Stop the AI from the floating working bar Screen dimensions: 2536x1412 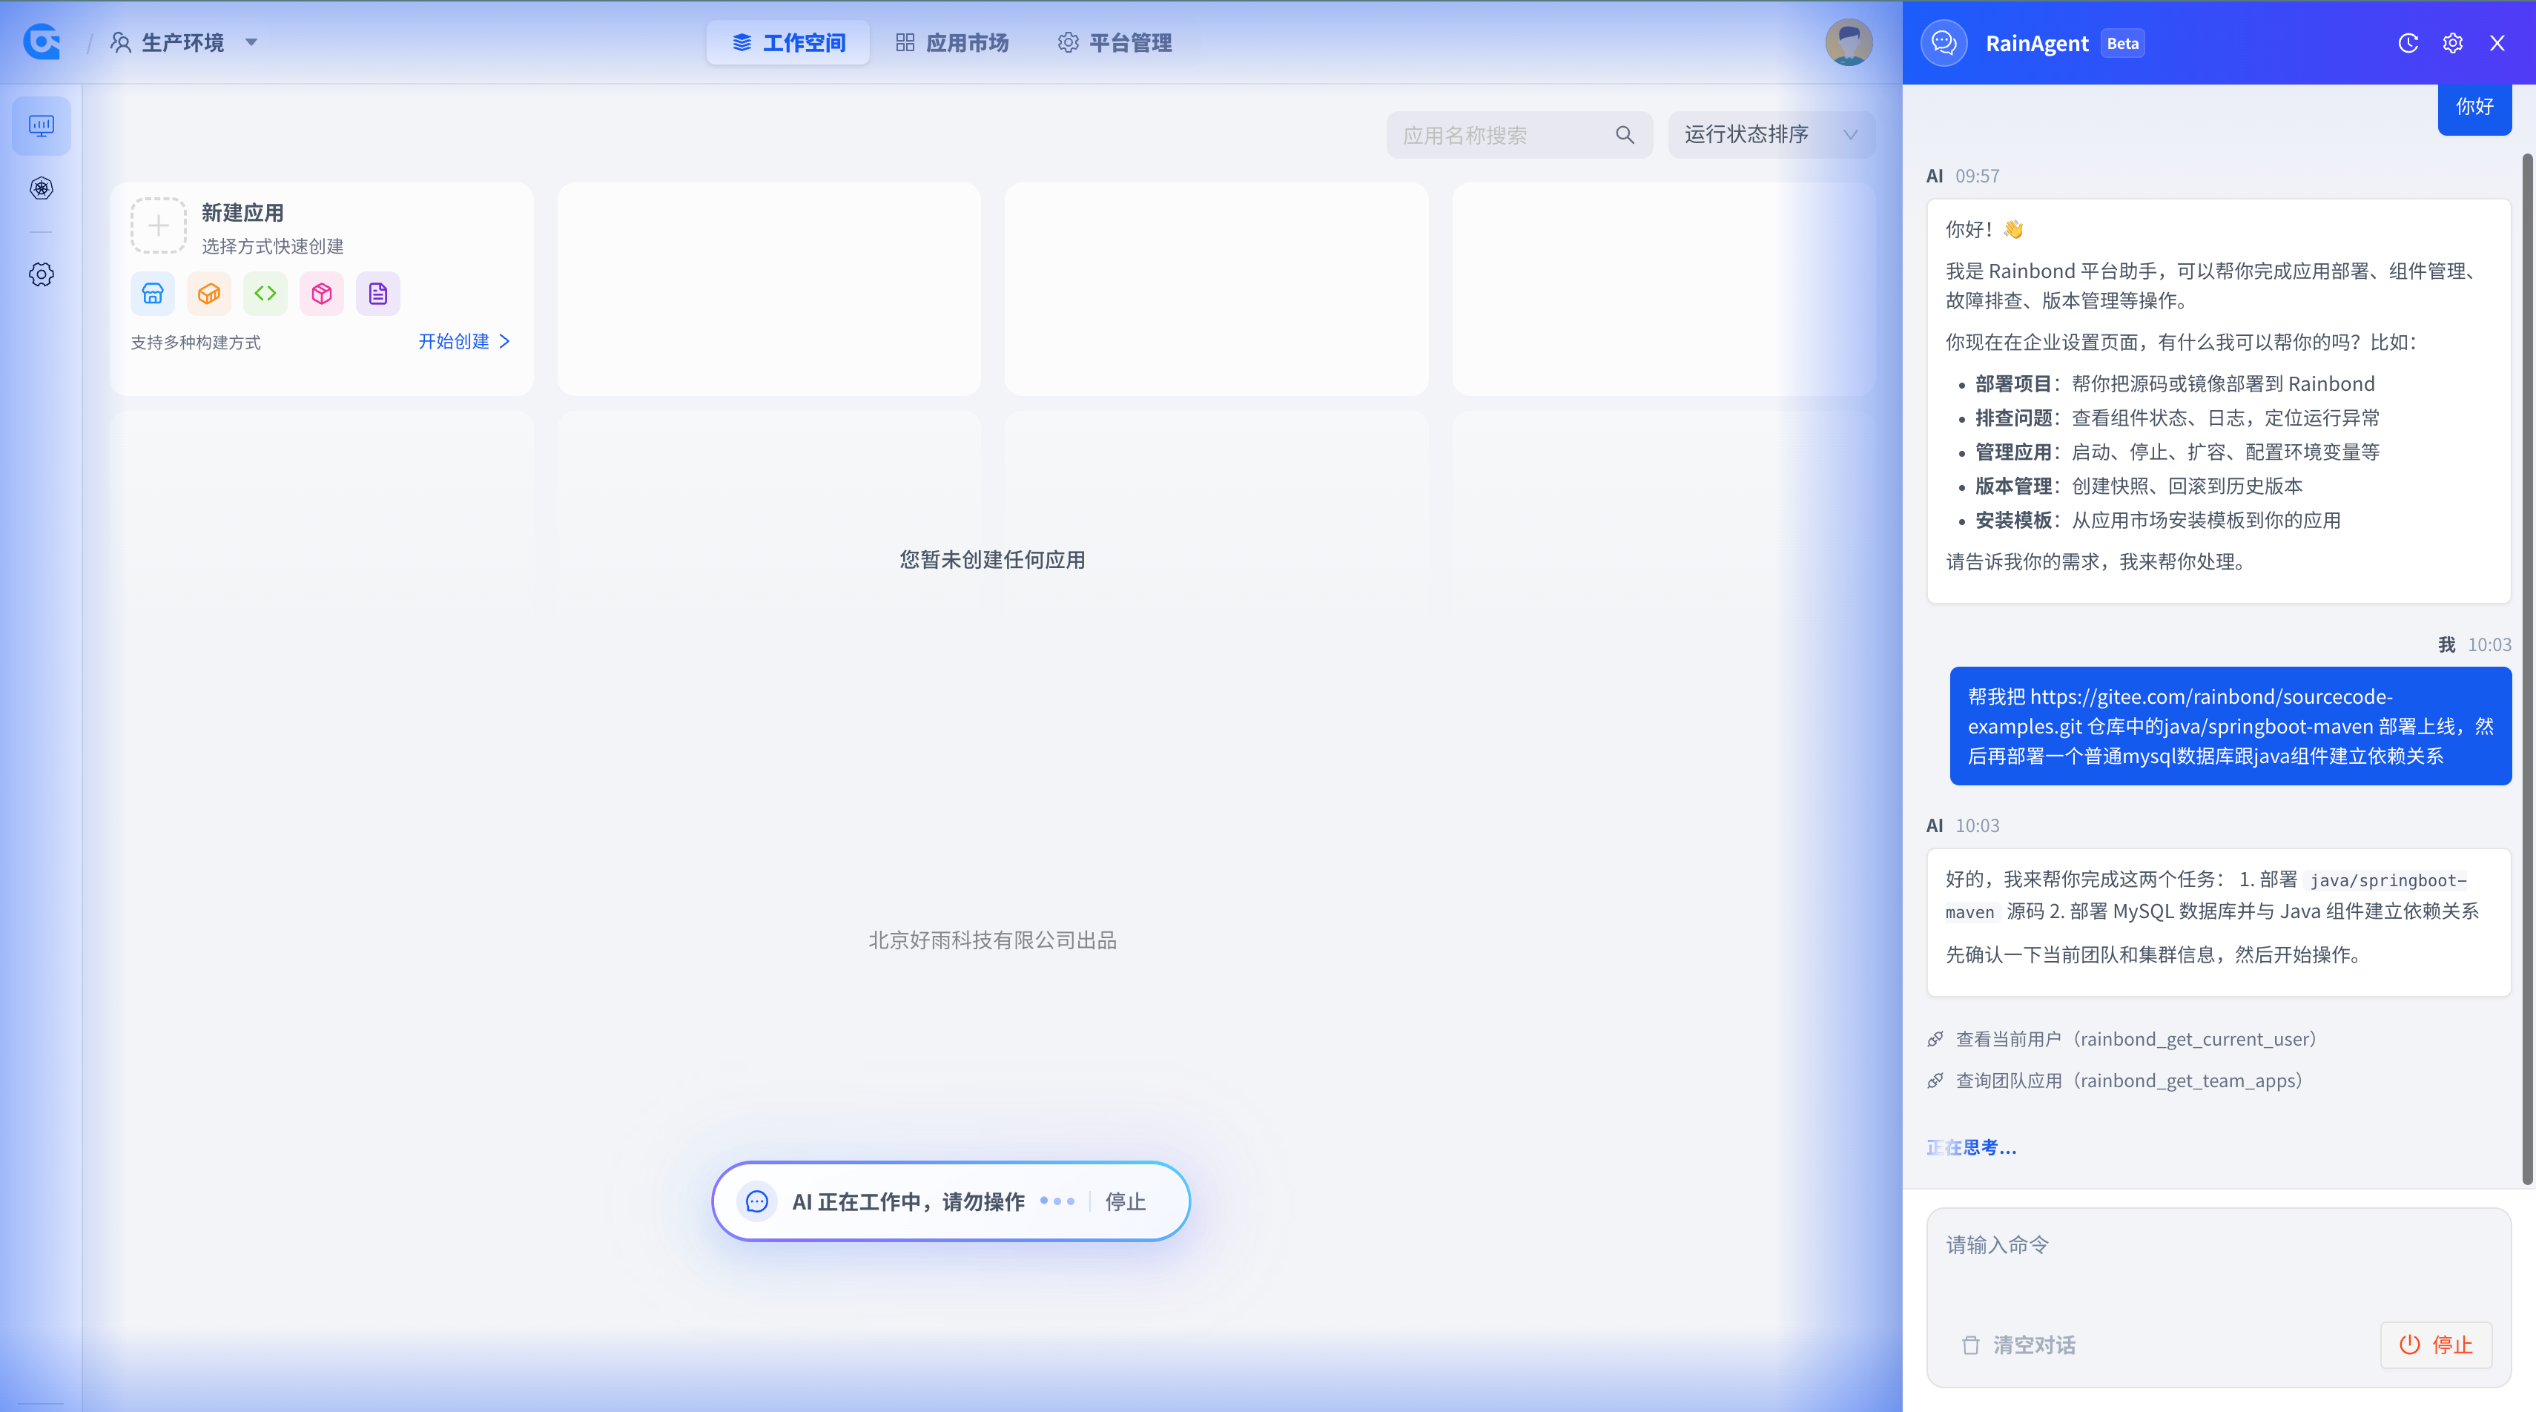click(1125, 1201)
